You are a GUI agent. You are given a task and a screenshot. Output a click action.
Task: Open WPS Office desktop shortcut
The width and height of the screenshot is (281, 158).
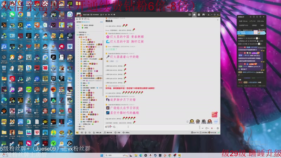29,48
